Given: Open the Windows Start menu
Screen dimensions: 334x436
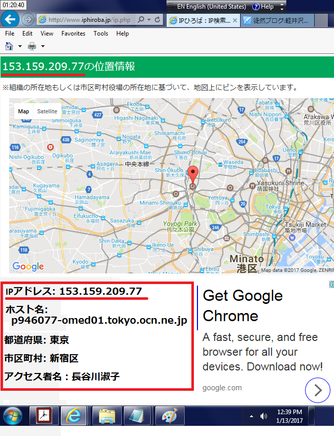Looking at the screenshot, I should 13,416.
